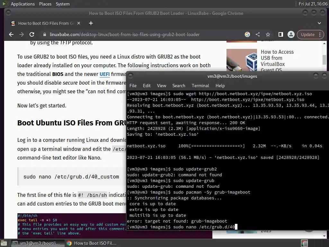Open Chrome profile avatar
Viewport: 329px width, 247px height.
(291, 34)
